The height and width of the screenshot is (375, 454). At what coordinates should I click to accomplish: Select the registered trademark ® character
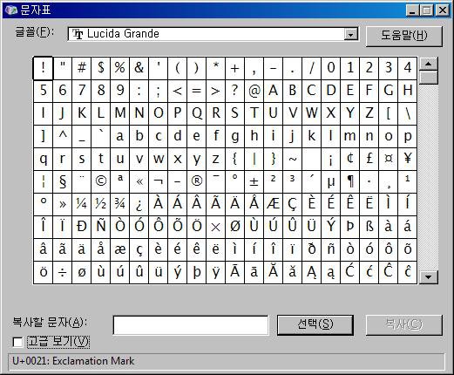(x=197, y=181)
